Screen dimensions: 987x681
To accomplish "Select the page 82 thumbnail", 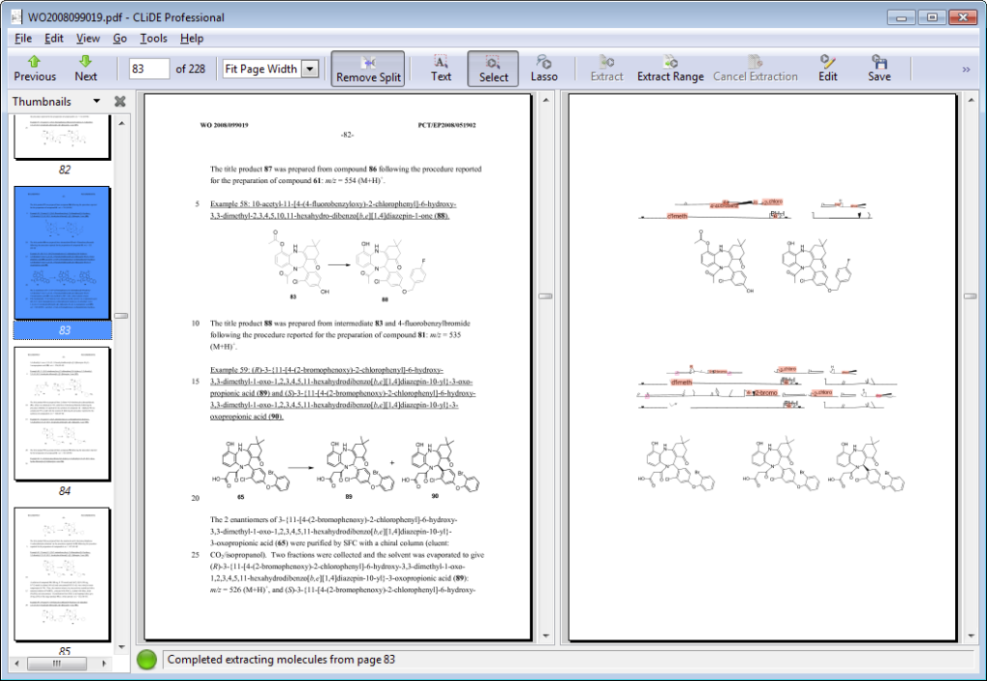I will [63, 137].
